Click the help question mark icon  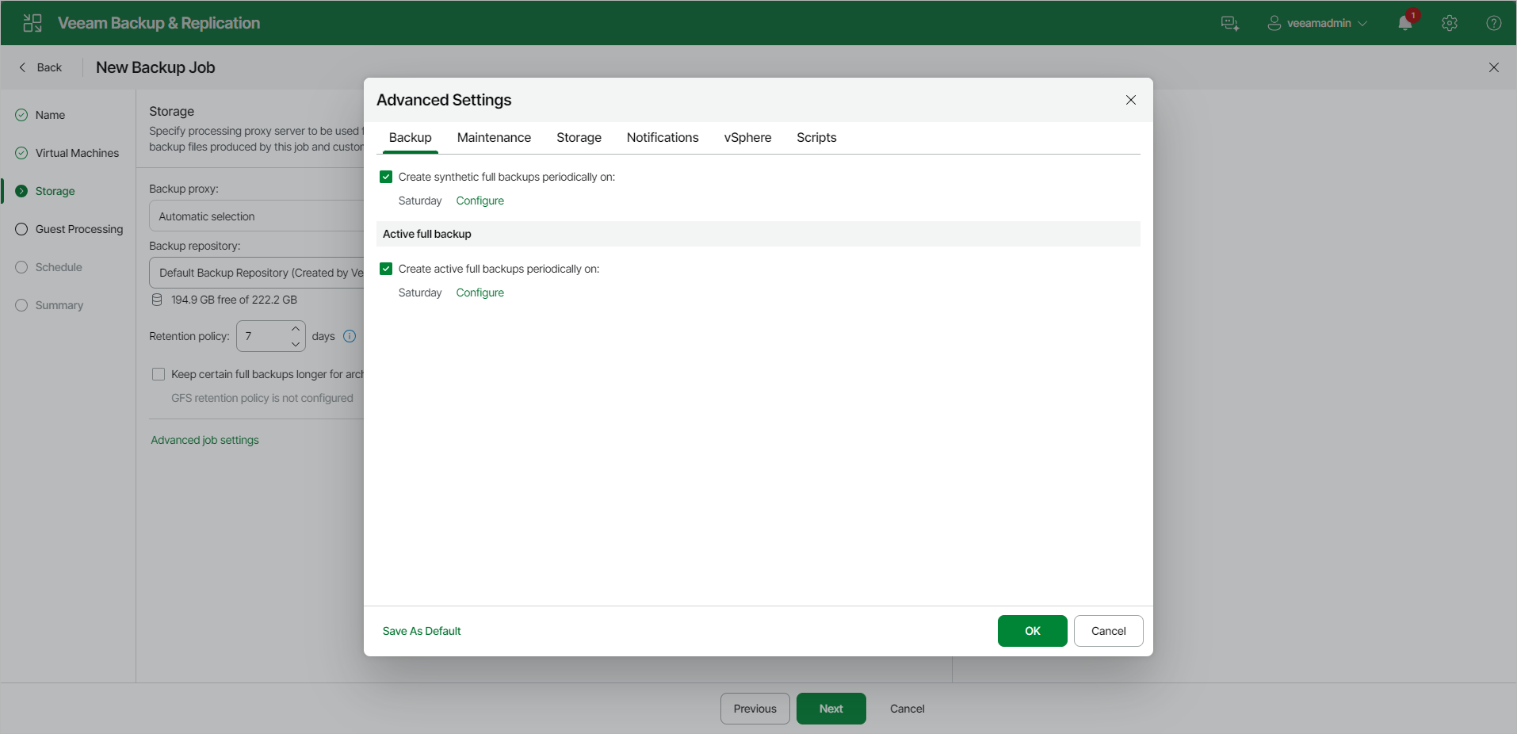pyautogui.click(x=1494, y=23)
